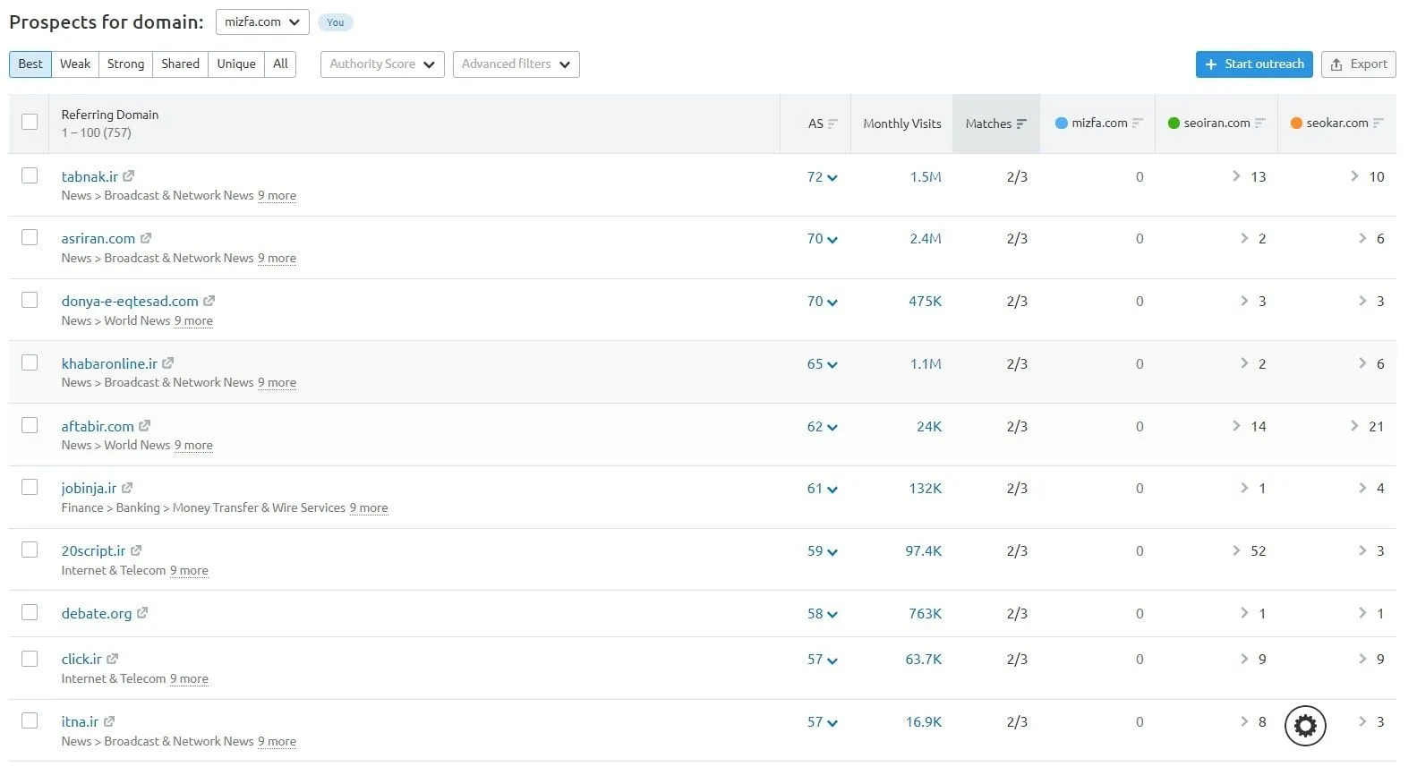Switch to the Strong tab
Viewport: 1417px width, 767px height.
tap(125, 64)
